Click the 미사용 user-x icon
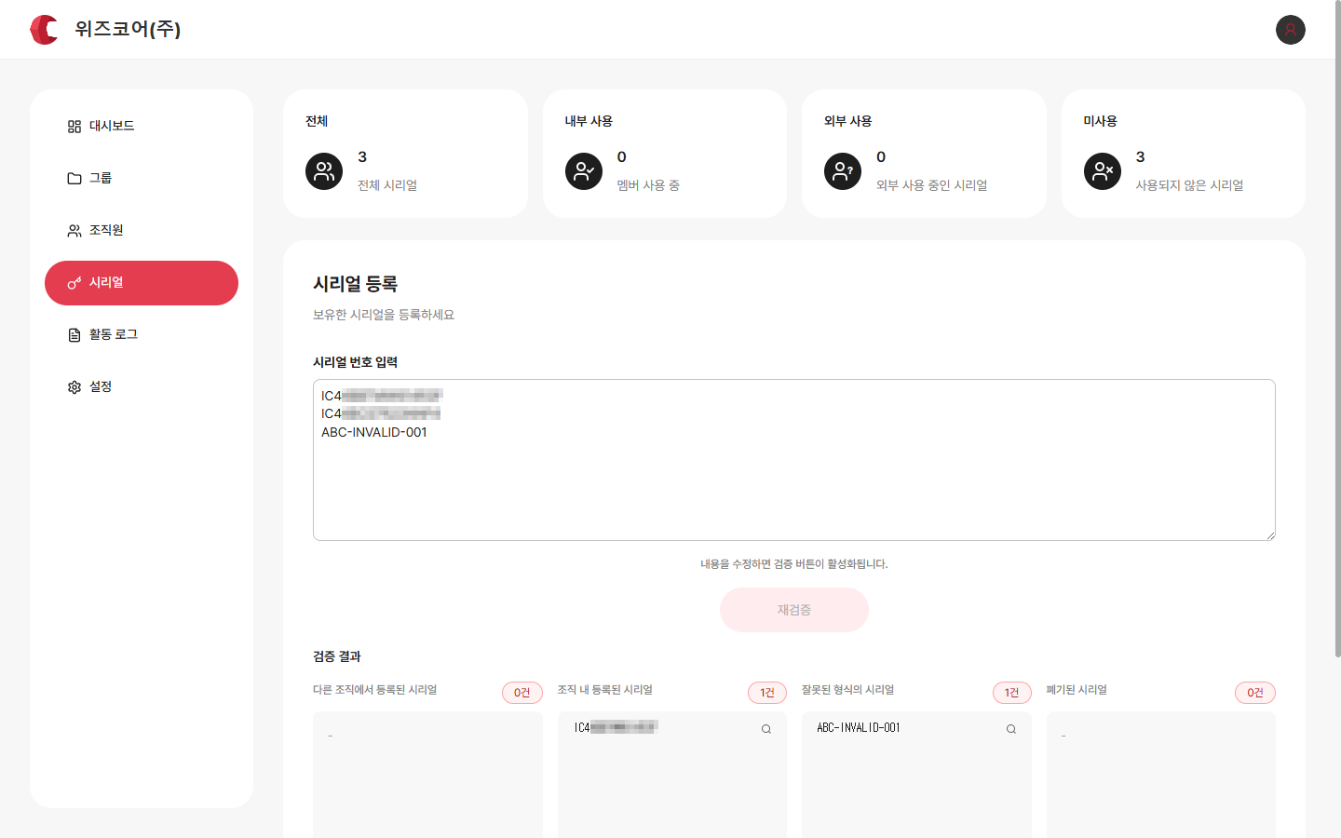This screenshot has width=1341, height=838. [1103, 171]
